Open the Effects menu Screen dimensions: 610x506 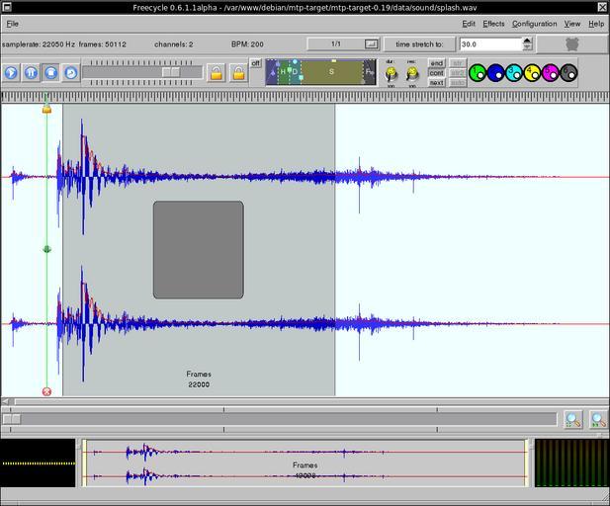[493, 24]
